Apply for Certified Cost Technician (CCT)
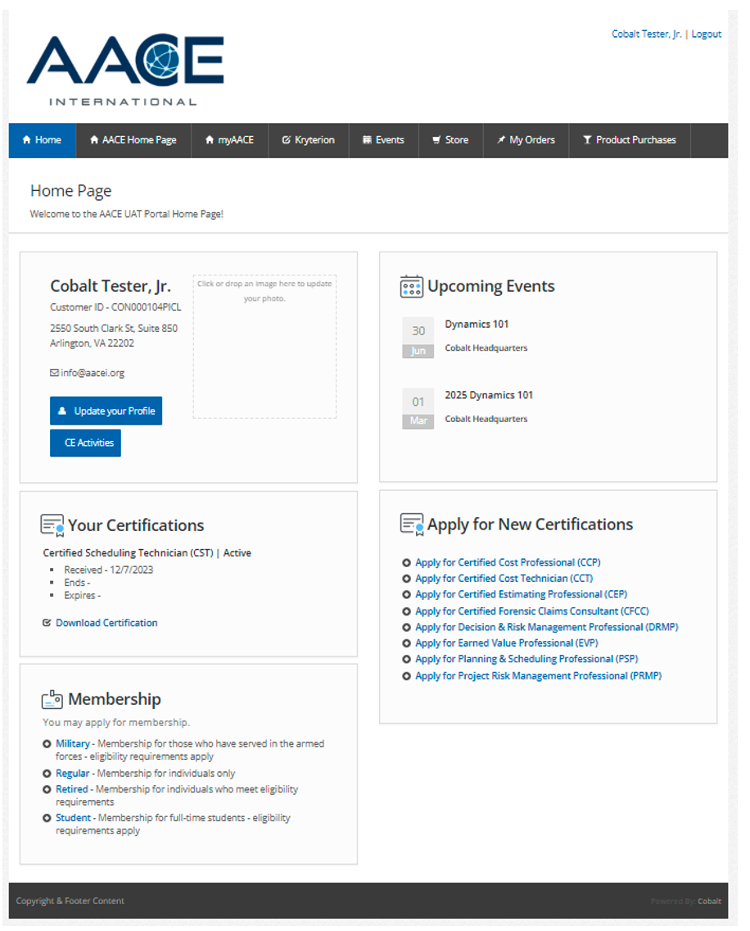The width and height of the screenshot is (750, 931). 504,579
